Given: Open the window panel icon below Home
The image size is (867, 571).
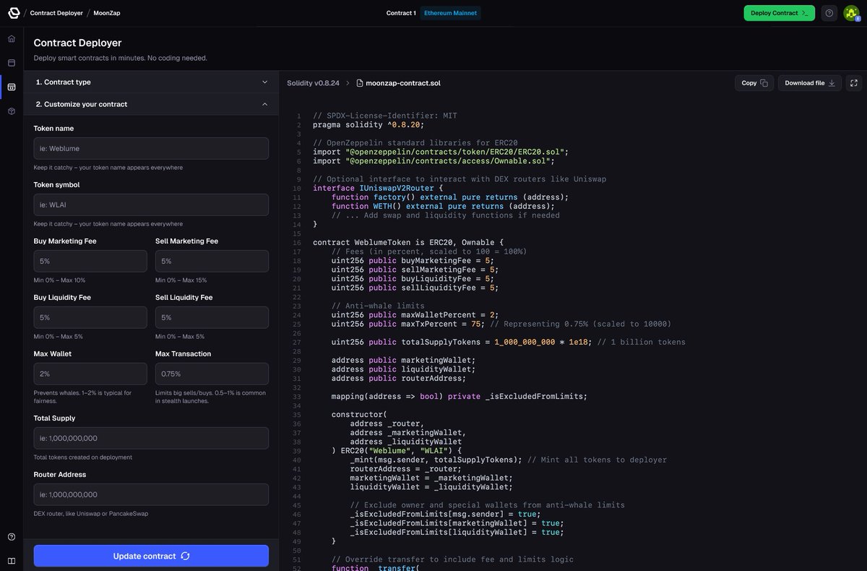Looking at the screenshot, I should point(12,63).
